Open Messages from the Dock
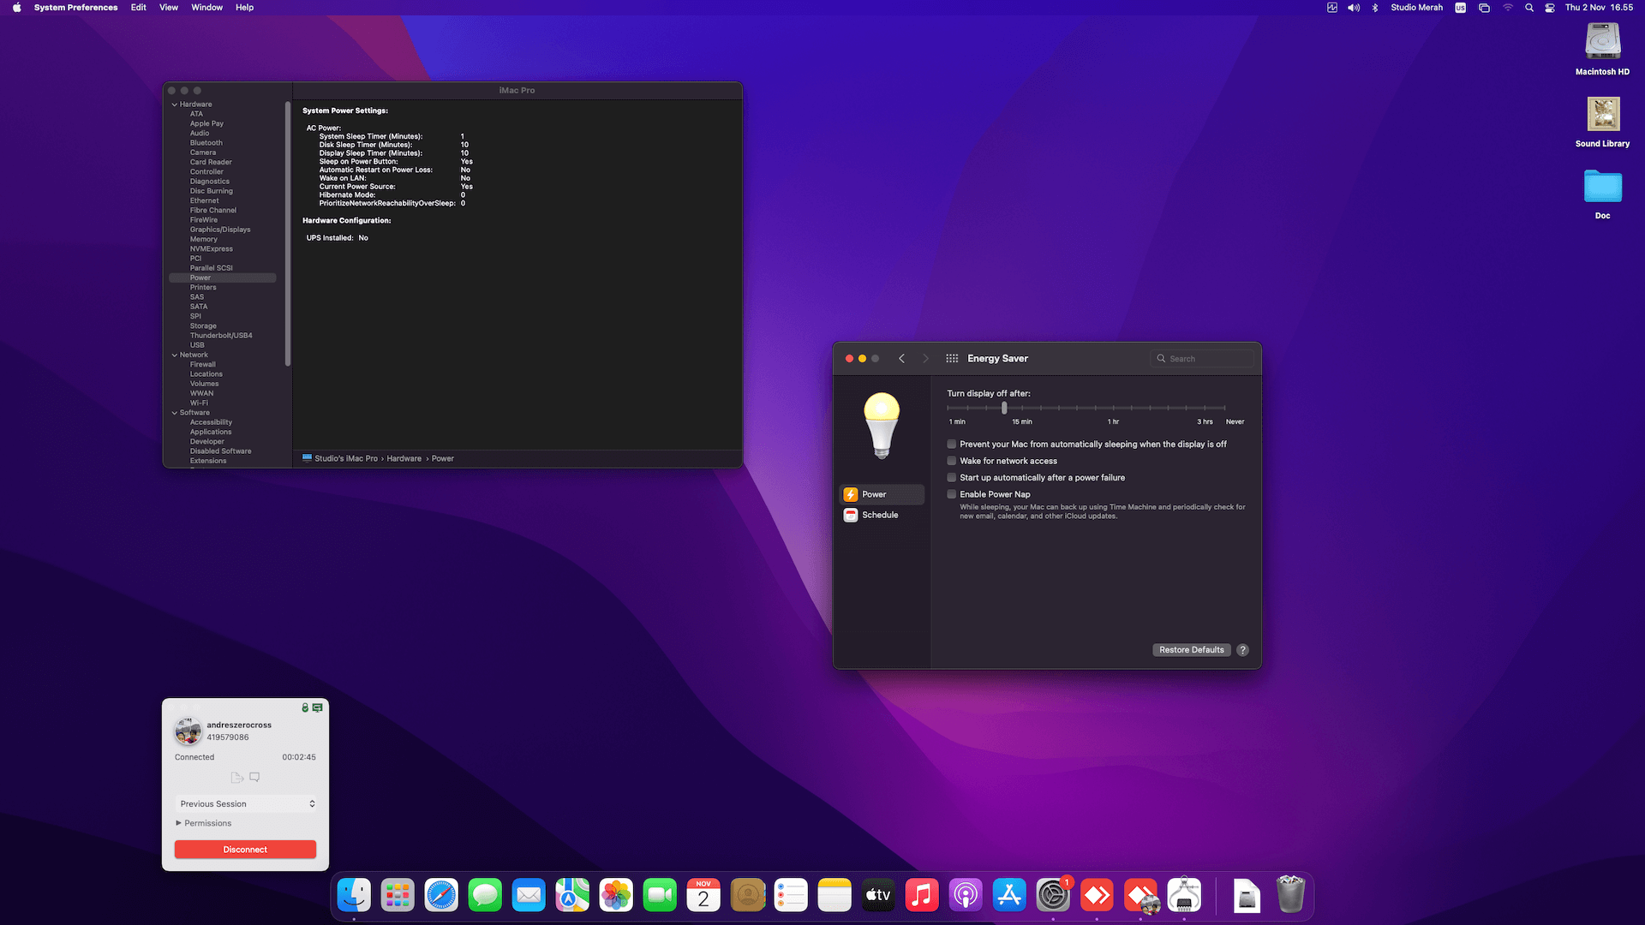Viewport: 1645px width, 925px height. (485, 896)
